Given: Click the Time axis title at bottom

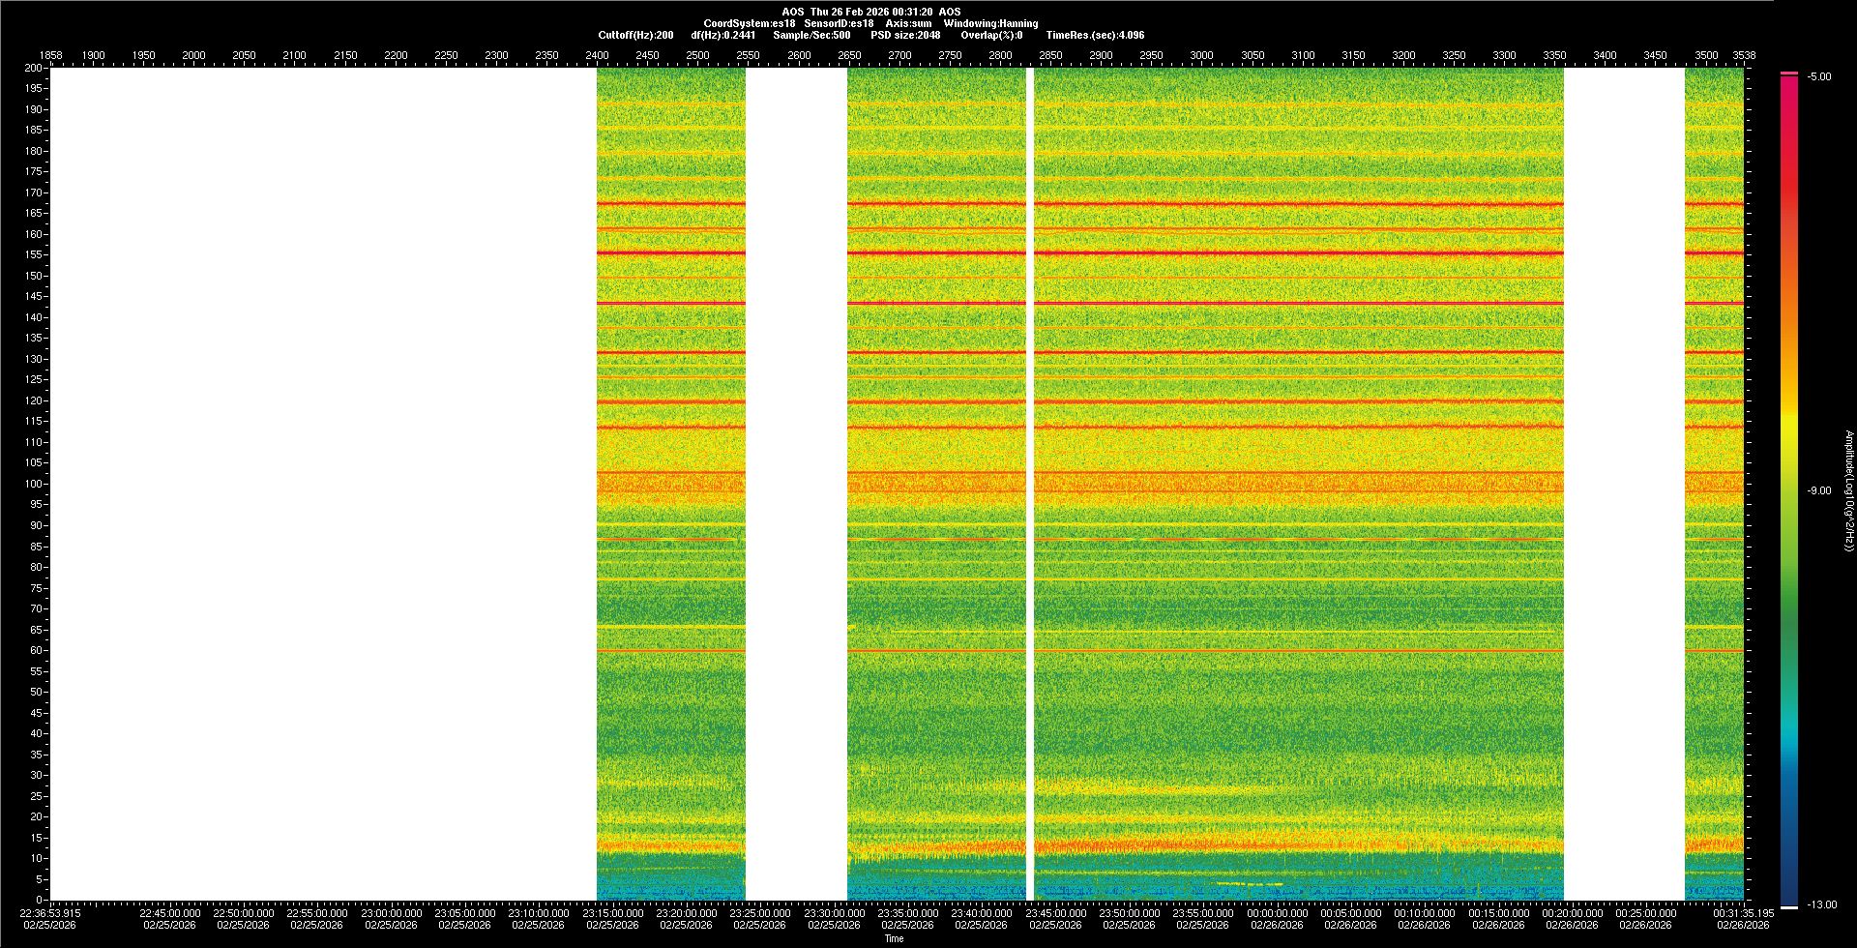Looking at the screenshot, I should (894, 939).
